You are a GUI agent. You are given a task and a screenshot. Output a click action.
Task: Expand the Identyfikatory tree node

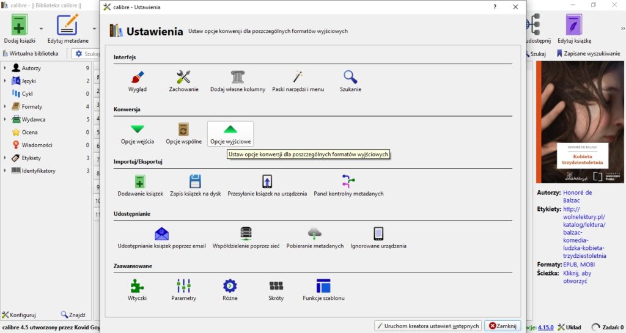click(5, 170)
